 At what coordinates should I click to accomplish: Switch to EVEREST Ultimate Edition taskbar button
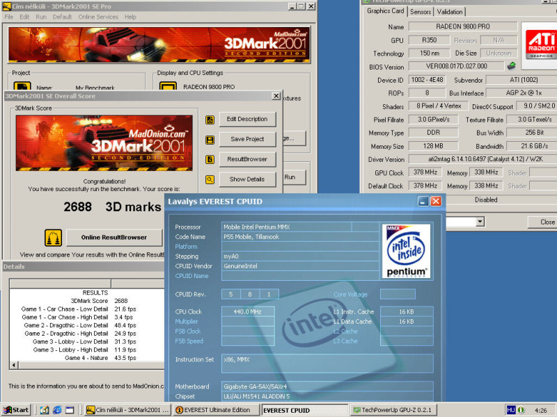[x=217, y=410]
